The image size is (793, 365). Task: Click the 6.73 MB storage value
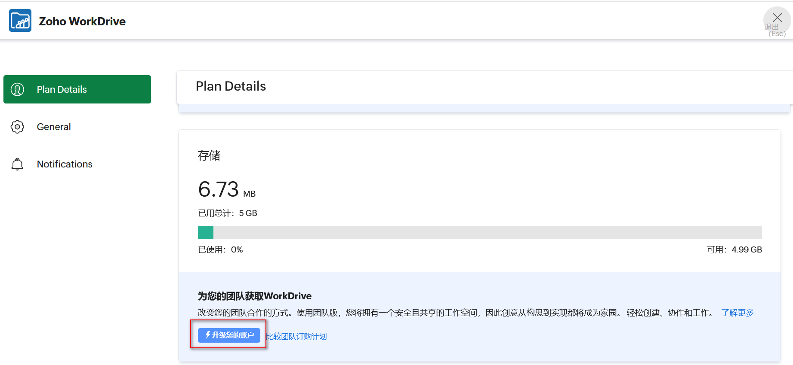point(226,190)
